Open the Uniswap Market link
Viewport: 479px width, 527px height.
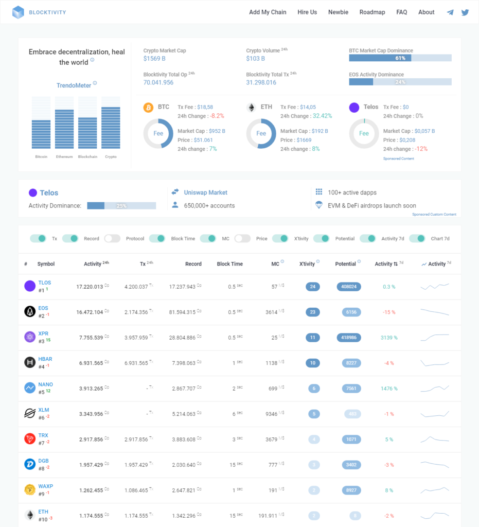pos(206,192)
